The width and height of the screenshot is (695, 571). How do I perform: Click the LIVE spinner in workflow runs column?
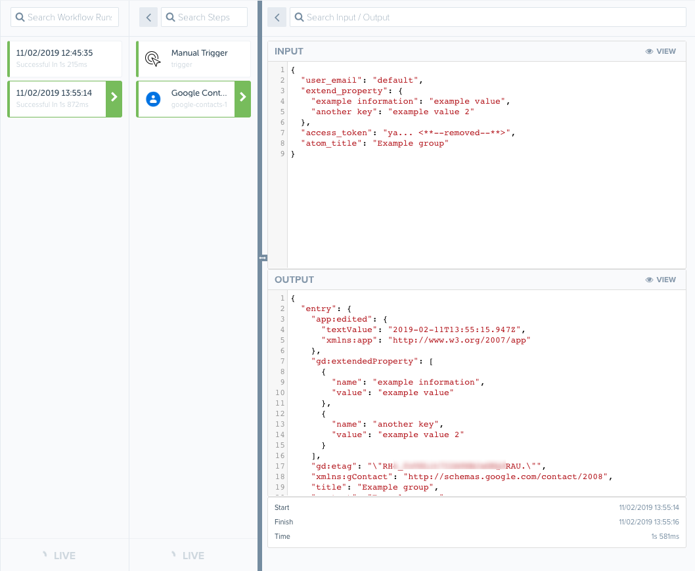pos(45,555)
